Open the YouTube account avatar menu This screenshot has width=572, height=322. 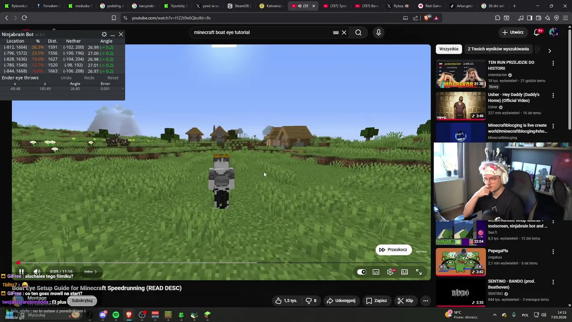click(554, 32)
